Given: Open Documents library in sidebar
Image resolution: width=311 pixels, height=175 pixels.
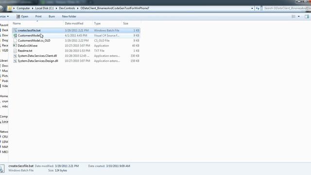Looking at the screenshot, I should (4, 66).
